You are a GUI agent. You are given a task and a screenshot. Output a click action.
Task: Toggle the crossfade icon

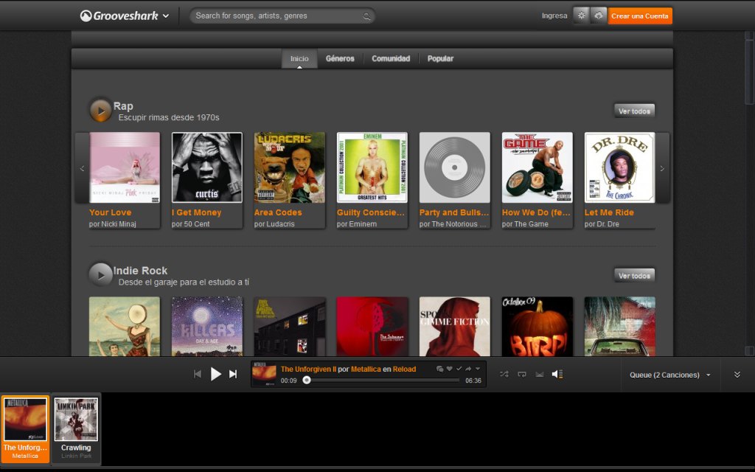539,374
